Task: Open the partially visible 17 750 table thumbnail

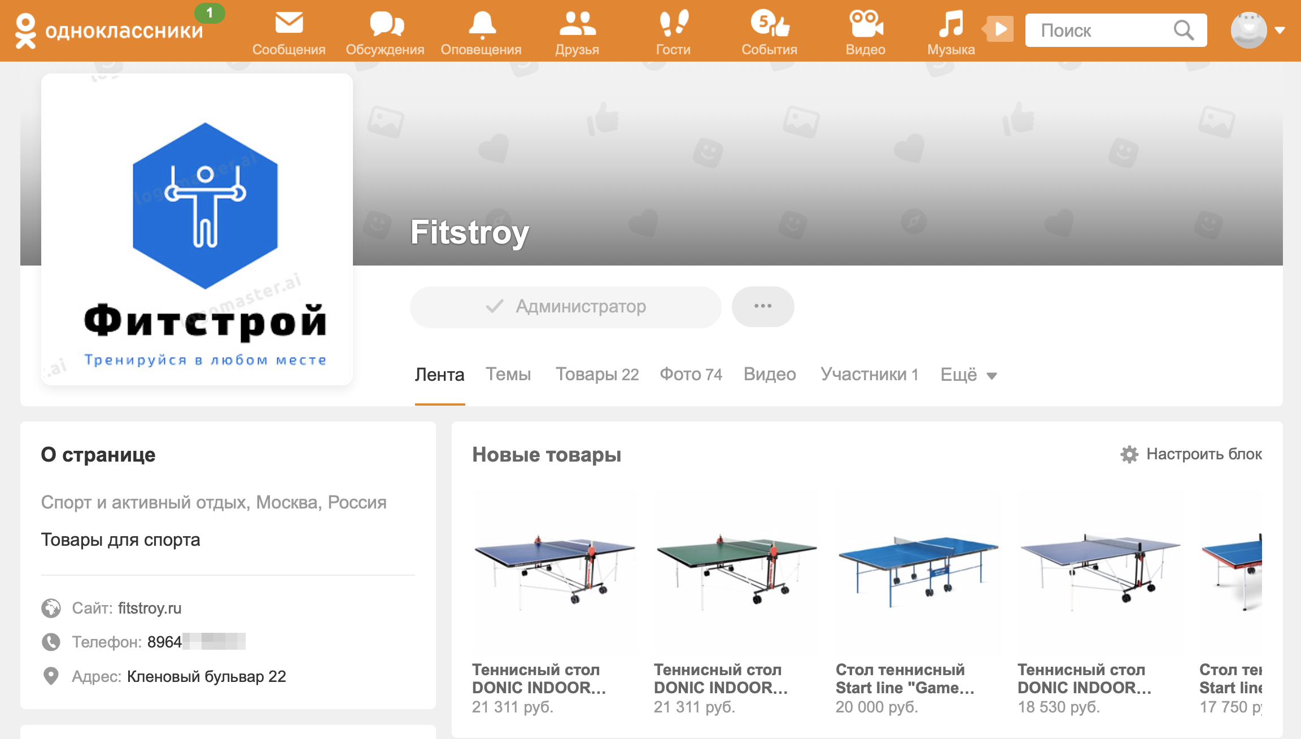Action: [x=1231, y=572]
